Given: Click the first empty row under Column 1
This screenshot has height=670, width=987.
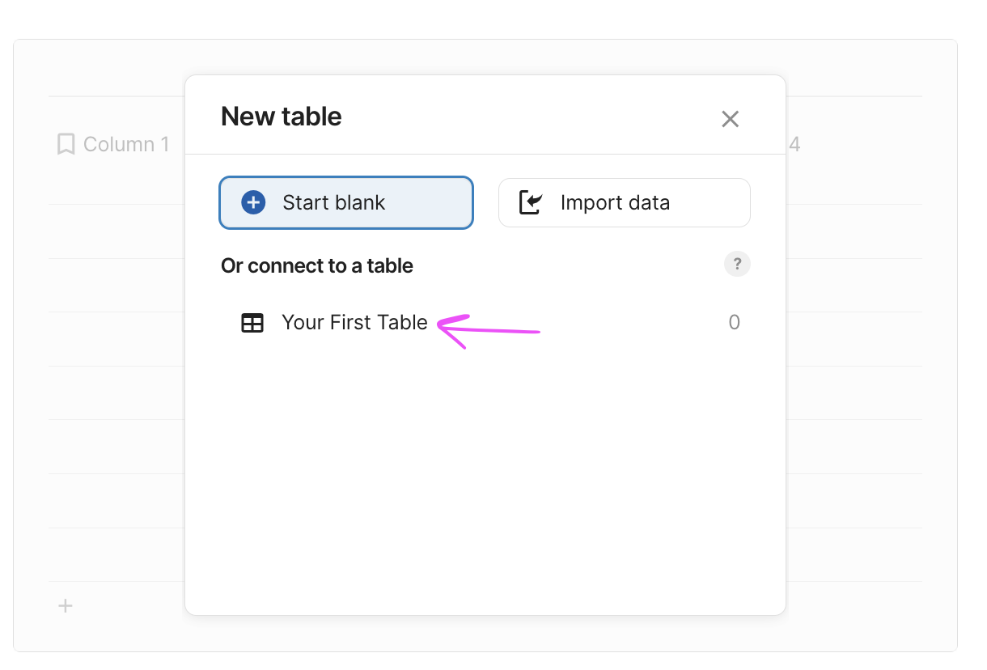Looking at the screenshot, I should [113, 231].
